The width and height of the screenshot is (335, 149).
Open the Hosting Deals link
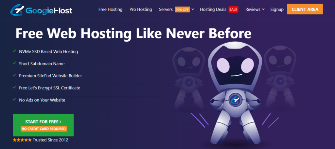click(x=213, y=9)
